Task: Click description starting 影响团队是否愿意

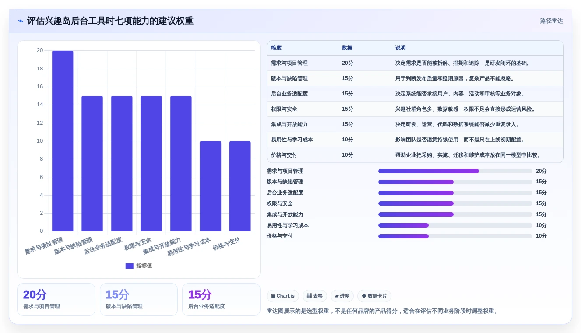Action: click(461, 140)
